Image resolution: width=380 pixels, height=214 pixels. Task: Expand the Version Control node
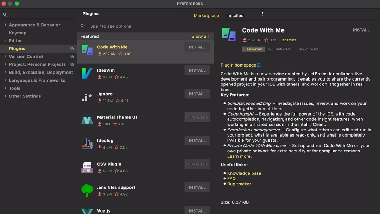pyautogui.click(x=5, y=56)
